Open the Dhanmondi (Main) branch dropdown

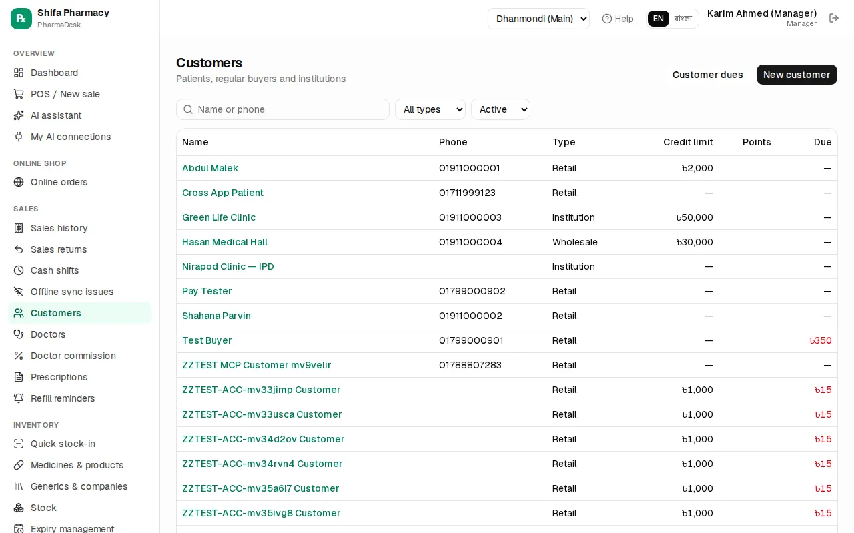pyautogui.click(x=538, y=19)
